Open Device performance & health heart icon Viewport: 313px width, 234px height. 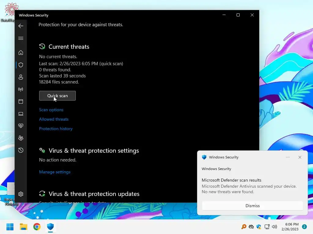point(21,126)
